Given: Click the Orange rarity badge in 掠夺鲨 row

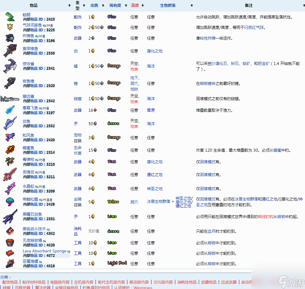Looking at the screenshot, I should click(x=114, y=66).
